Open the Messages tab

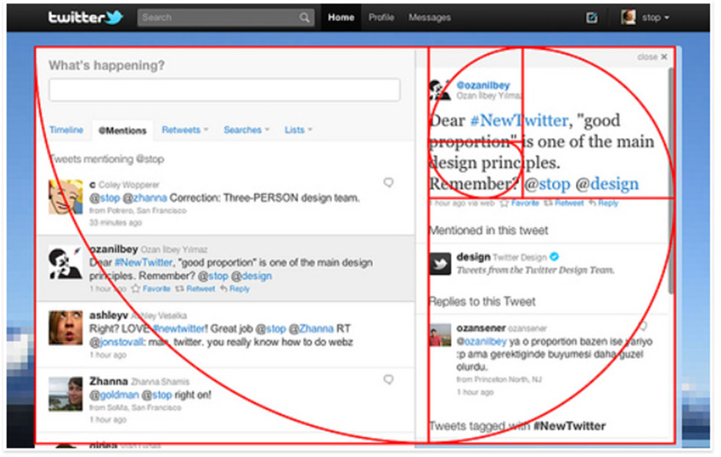pyautogui.click(x=430, y=18)
